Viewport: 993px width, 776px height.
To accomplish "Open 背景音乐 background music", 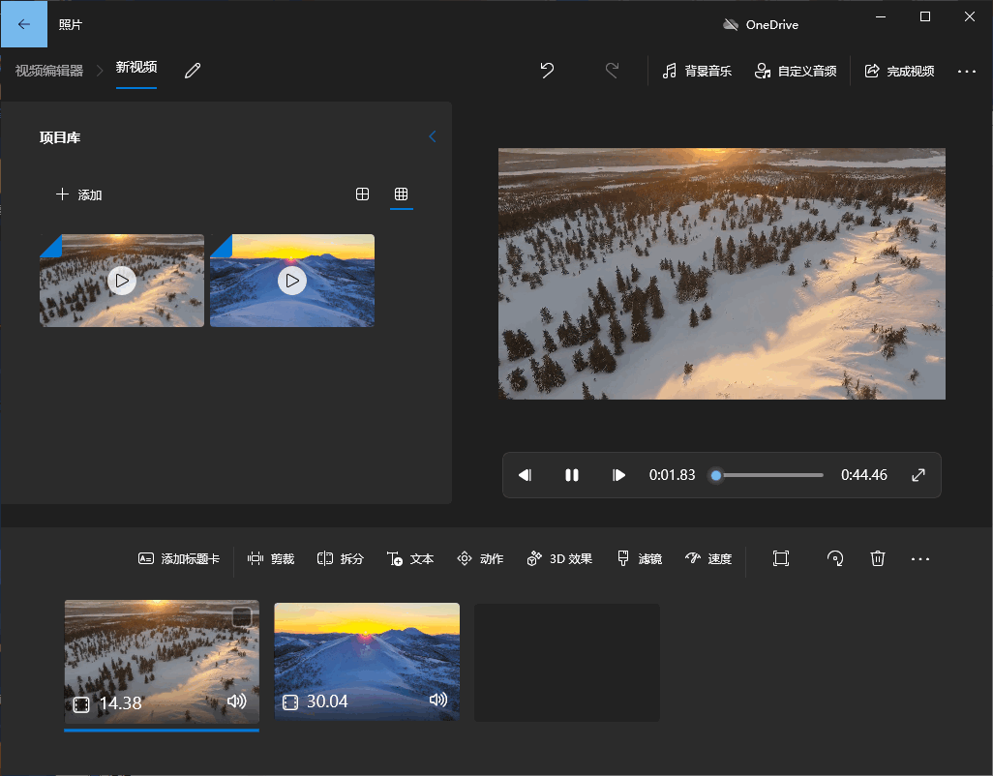I will (x=697, y=71).
